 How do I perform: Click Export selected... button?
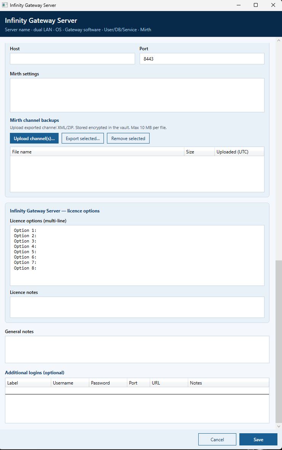tap(83, 138)
